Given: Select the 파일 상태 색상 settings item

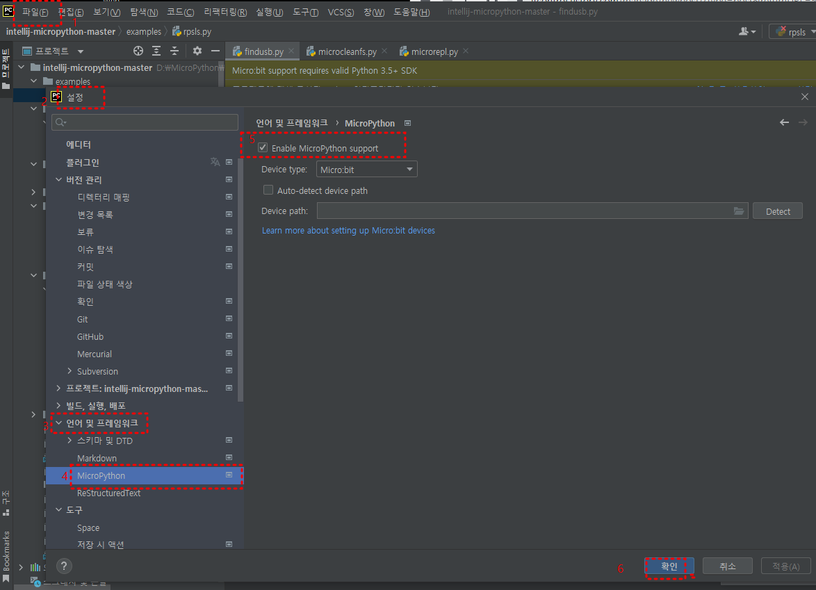Looking at the screenshot, I should tap(104, 284).
